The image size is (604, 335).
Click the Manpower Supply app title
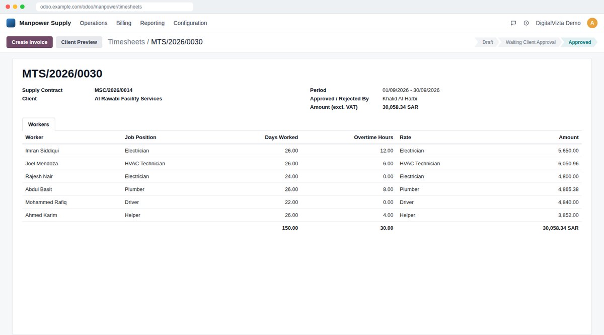click(45, 23)
